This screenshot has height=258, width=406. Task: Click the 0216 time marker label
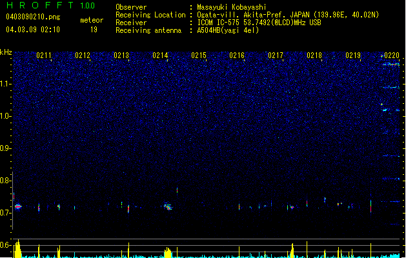pos(237,55)
